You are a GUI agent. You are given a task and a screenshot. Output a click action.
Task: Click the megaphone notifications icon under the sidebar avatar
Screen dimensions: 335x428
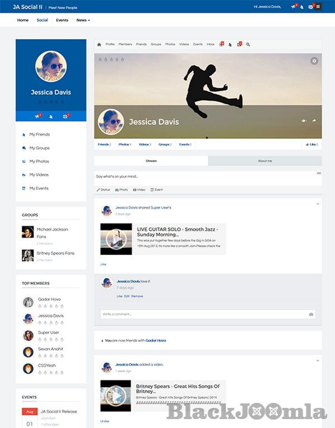pyautogui.click(x=37, y=116)
